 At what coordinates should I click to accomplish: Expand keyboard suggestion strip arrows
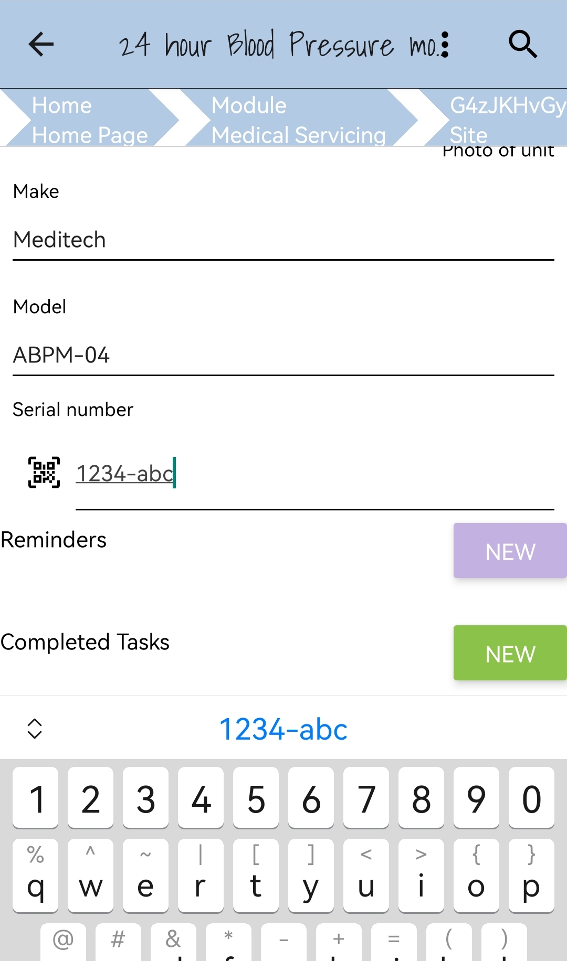pos(35,729)
